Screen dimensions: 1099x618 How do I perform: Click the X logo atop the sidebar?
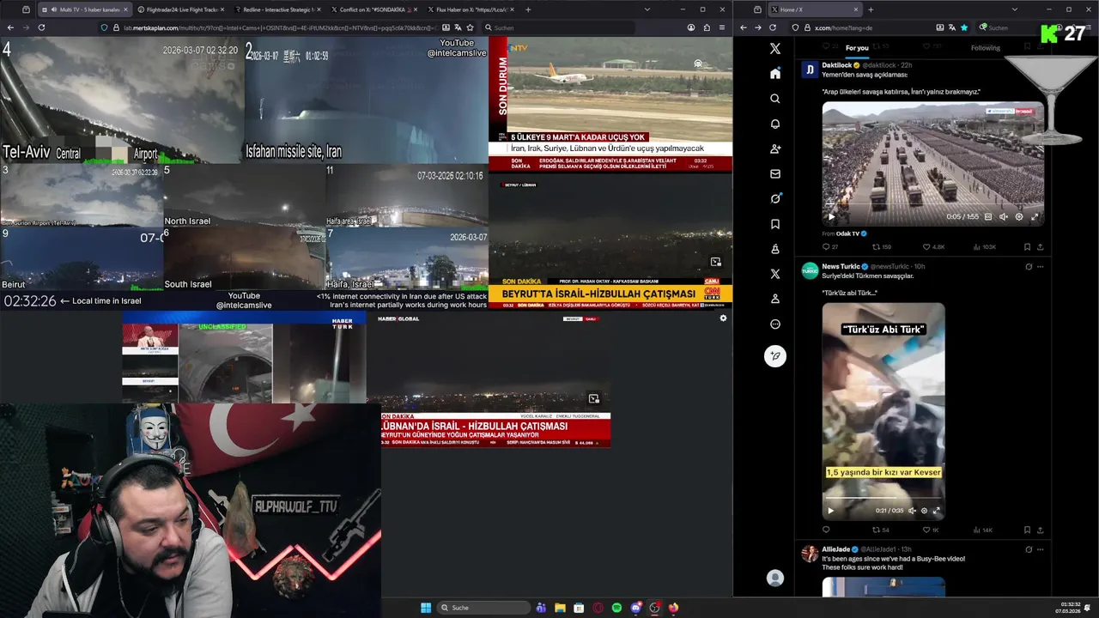775,49
